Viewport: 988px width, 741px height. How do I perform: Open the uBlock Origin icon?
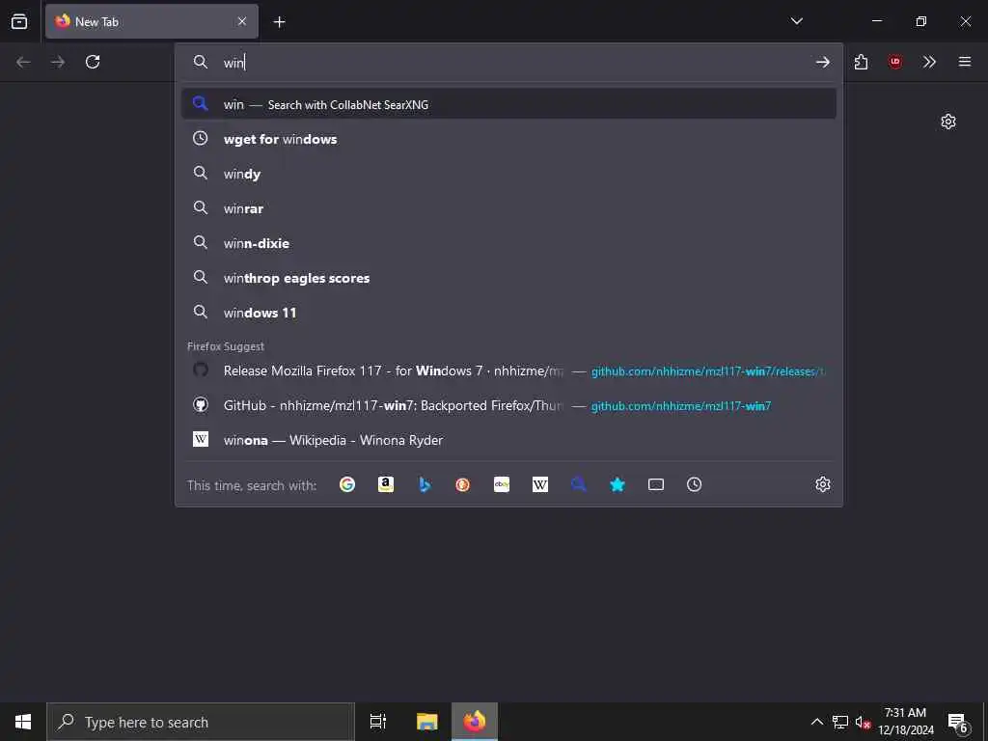895,62
